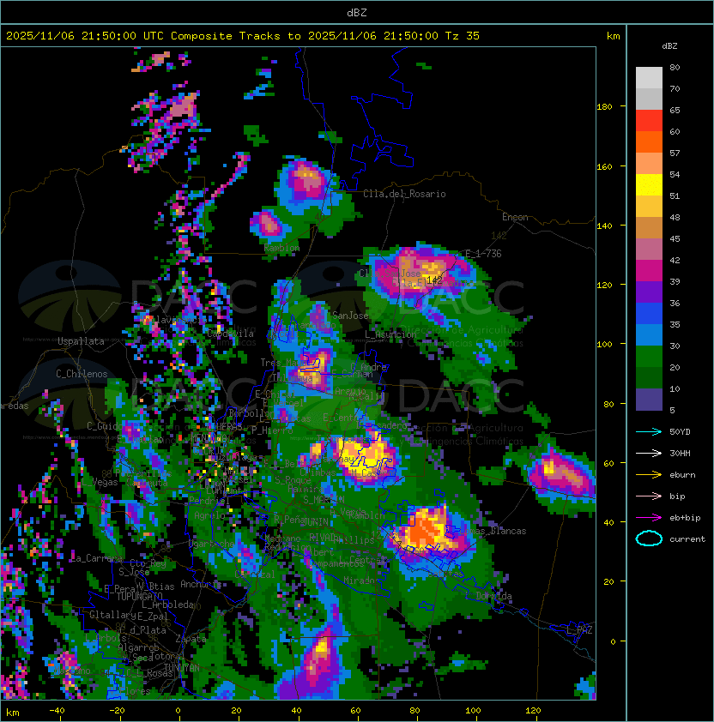Click the 'TUNUYAN' map label
The height and width of the screenshot is (722, 714).
point(182,668)
